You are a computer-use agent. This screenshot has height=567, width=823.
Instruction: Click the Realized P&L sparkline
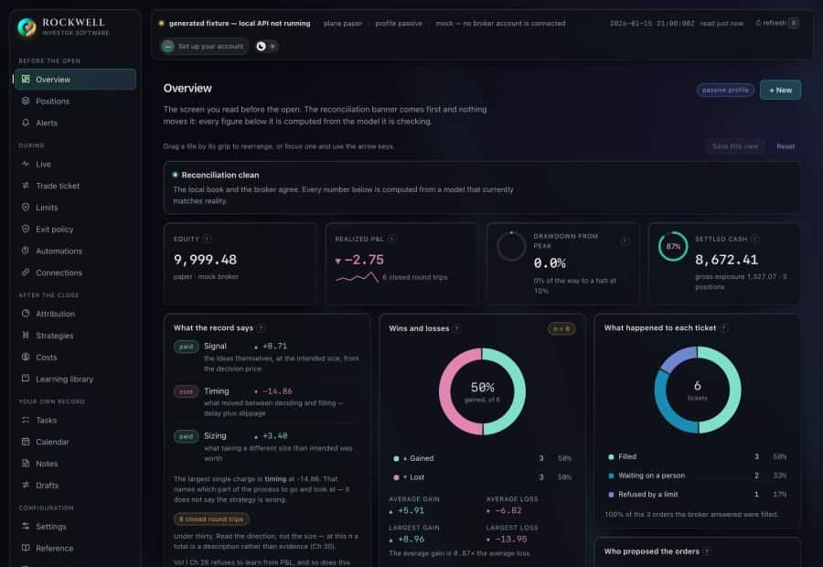click(x=357, y=277)
